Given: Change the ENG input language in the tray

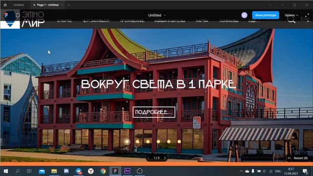Looking at the screenshot, I should pos(278,171).
